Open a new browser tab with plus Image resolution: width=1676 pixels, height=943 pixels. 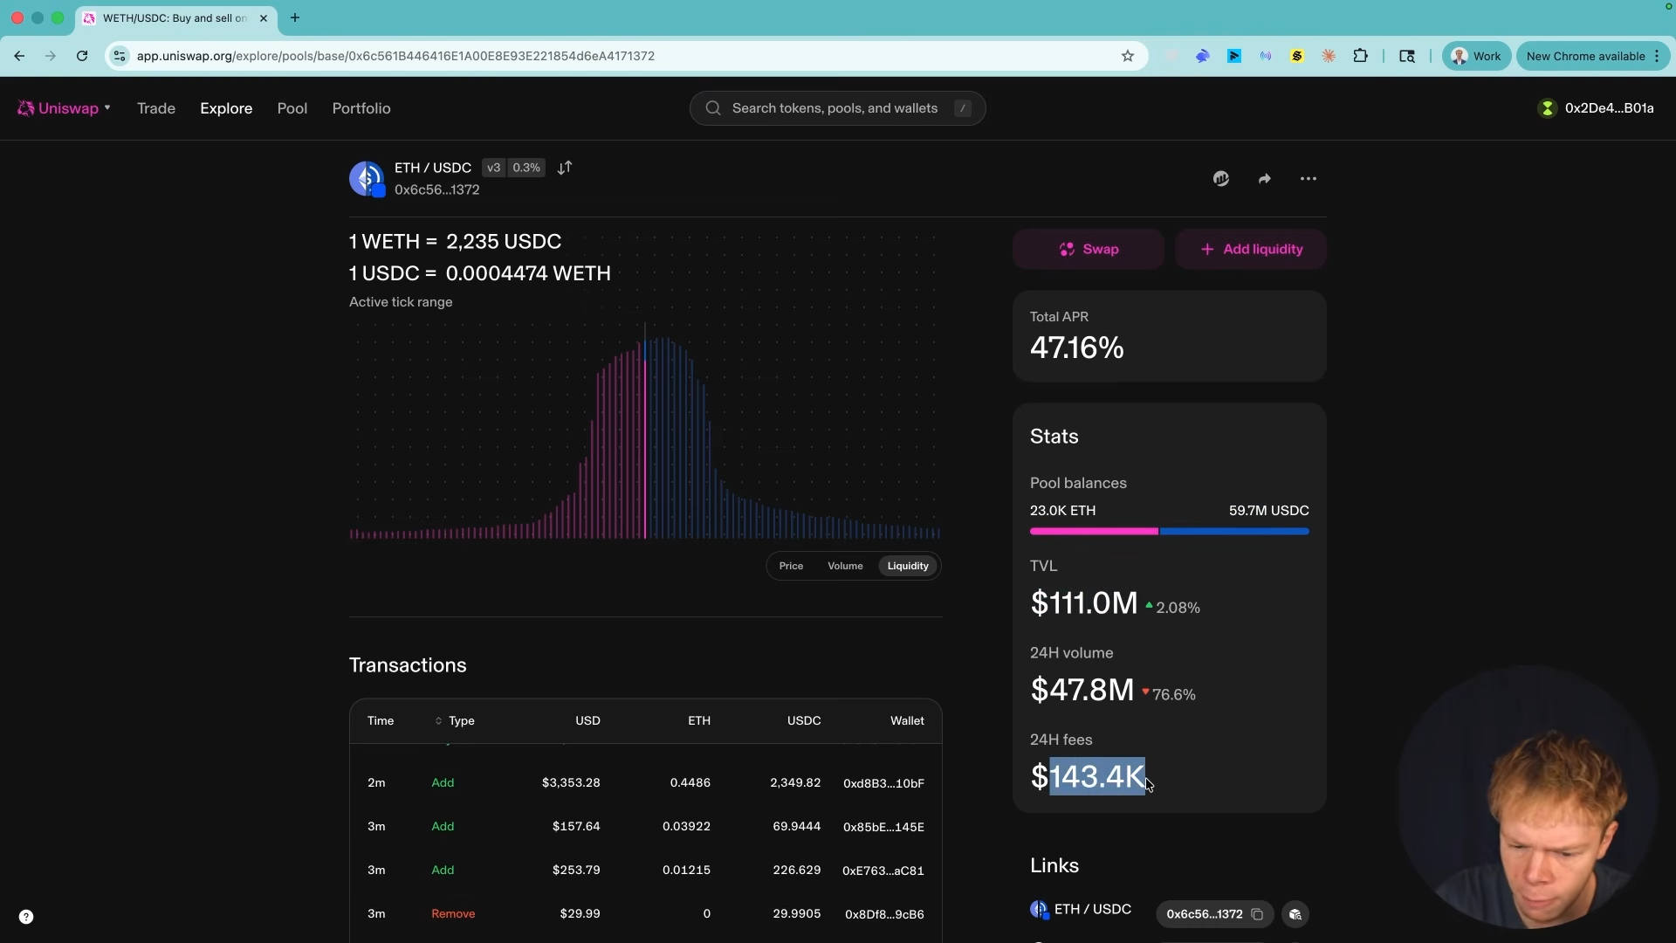tap(295, 17)
